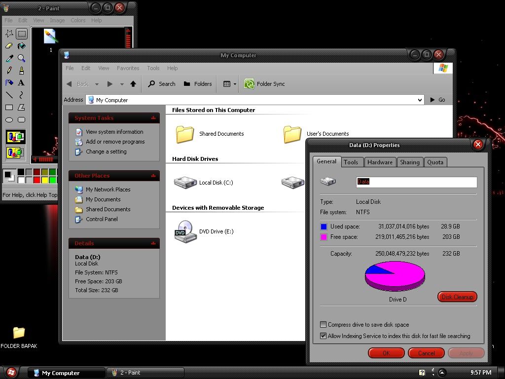
Task: Open the Colors menu in Paint
Action: [x=78, y=20]
